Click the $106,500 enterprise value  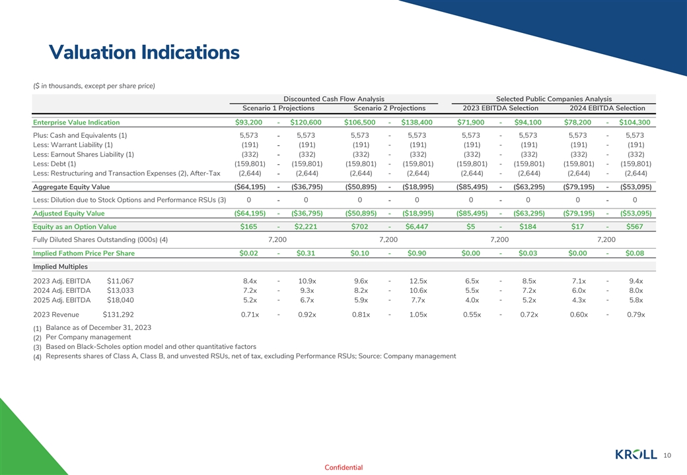coord(360,123)
